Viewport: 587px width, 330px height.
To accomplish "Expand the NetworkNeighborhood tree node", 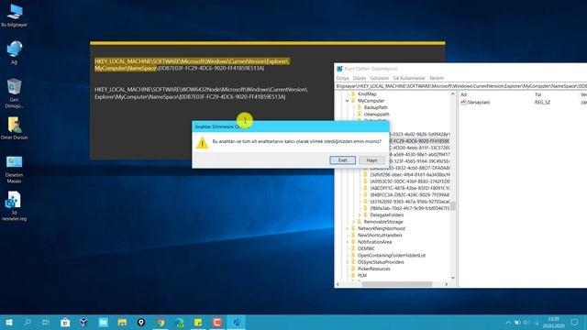I will [347, 228].
